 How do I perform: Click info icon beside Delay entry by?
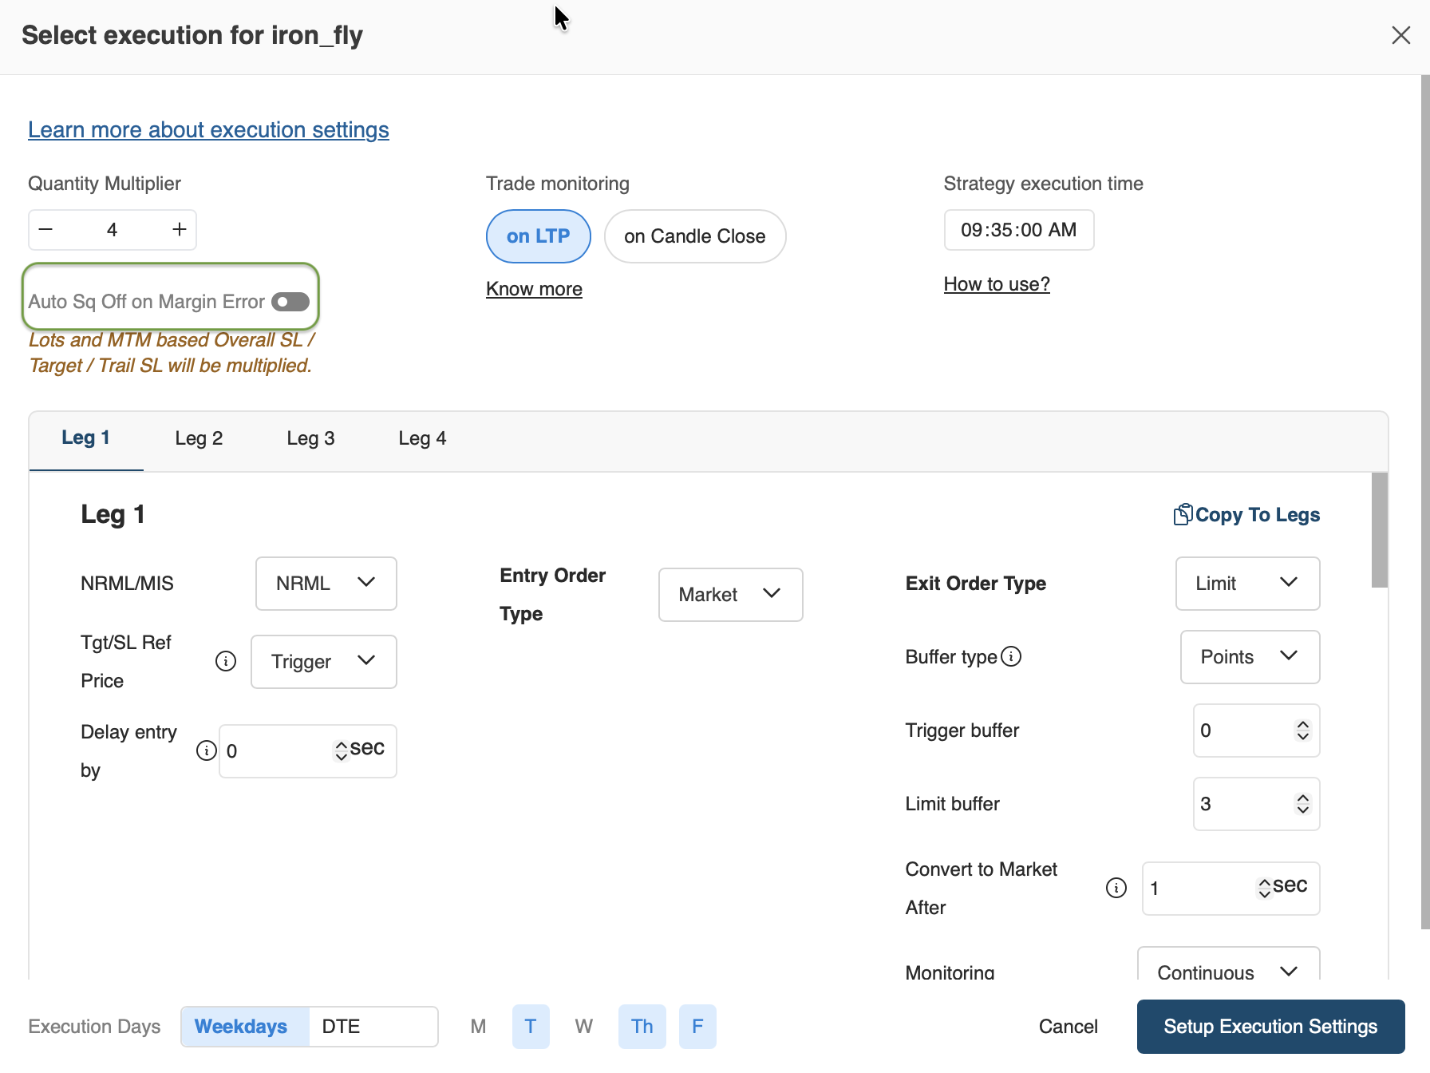point(206,750)
